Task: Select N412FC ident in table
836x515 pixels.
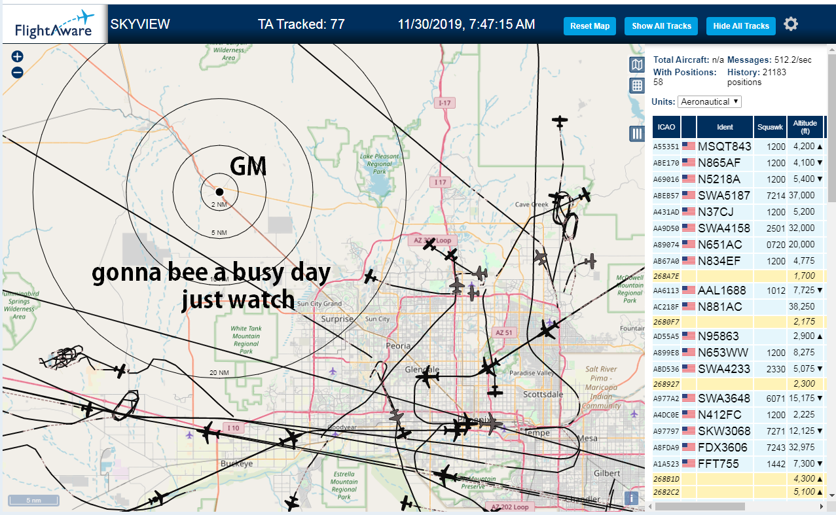Action: click(719, 414)
